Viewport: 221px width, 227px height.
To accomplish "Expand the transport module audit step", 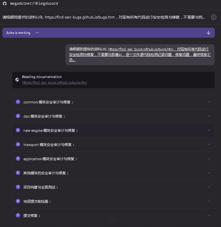I will [209, 144].
